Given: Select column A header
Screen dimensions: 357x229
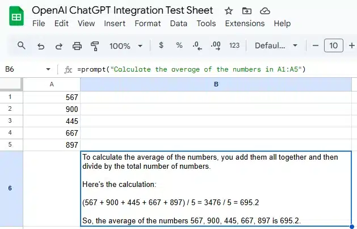Looking at the screenshot, I should pyautogui.click(x=52, y=84).
